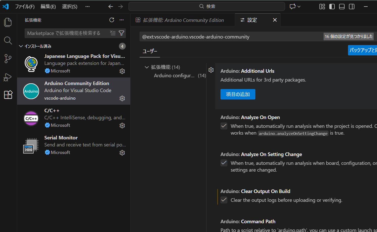Open the Explorer view in activity bar

(x=8, y=22)
